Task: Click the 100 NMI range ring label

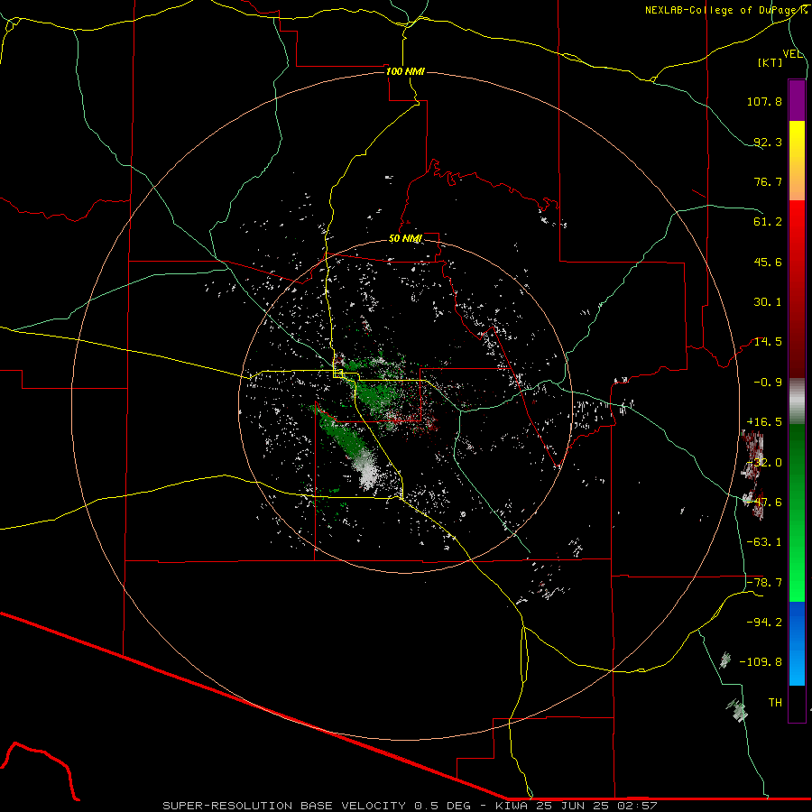Action: point(405,71)
